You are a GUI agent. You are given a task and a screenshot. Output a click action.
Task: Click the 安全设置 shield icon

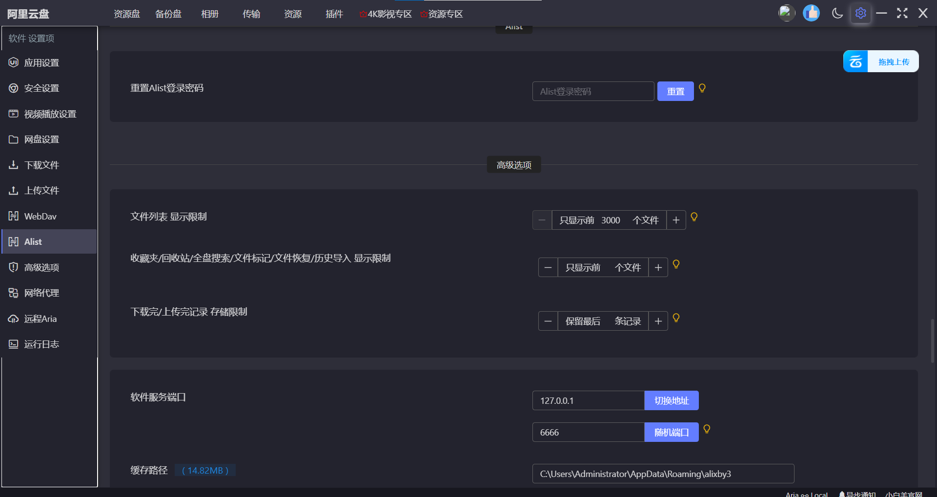pos(14,88)
